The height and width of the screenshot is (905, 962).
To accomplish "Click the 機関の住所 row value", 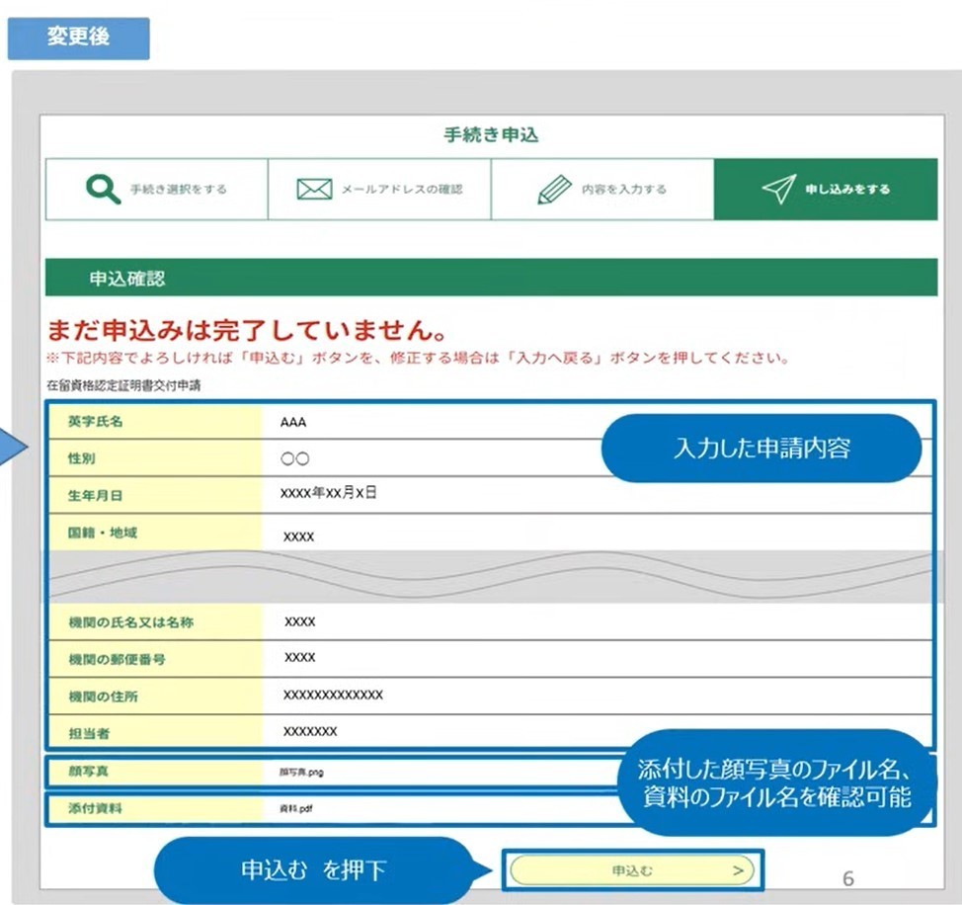I will coord(333,696).
